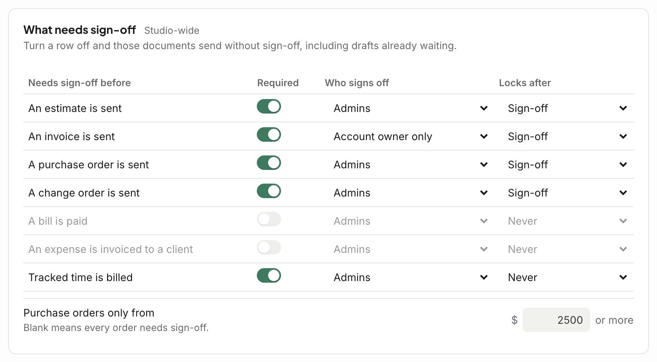This screenshot has width=657, height=362.
Task: Open signer dropdown for expense invoiced row
Action: click(x=409, y=249)
